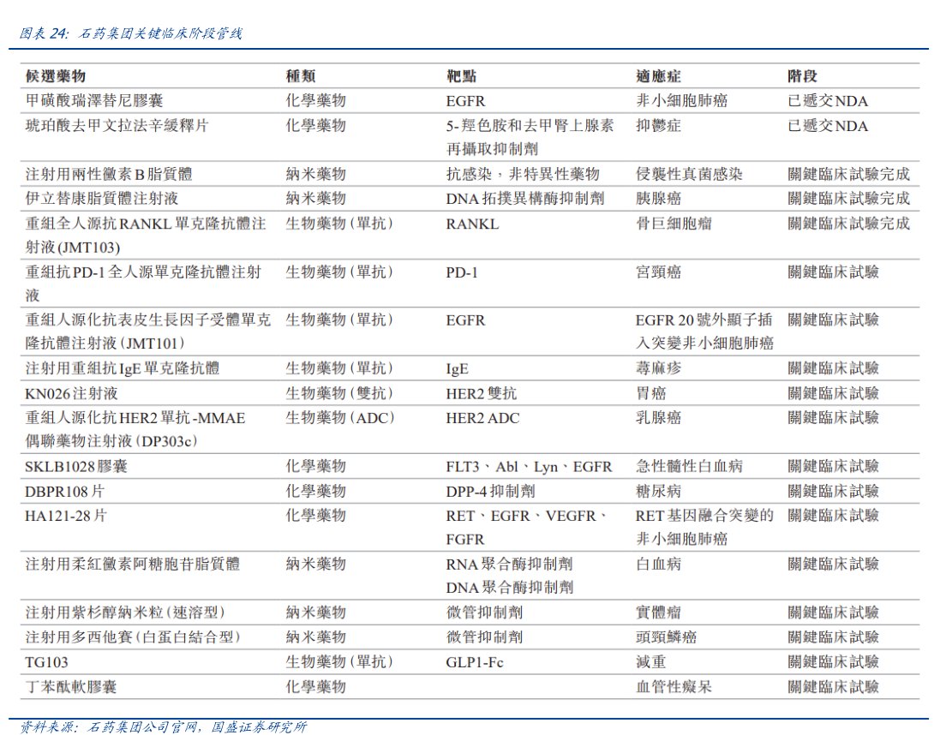Screen dimensions: 946x735
Task: Select the 乳腺癌 indication cell
Action: point(658,418)
